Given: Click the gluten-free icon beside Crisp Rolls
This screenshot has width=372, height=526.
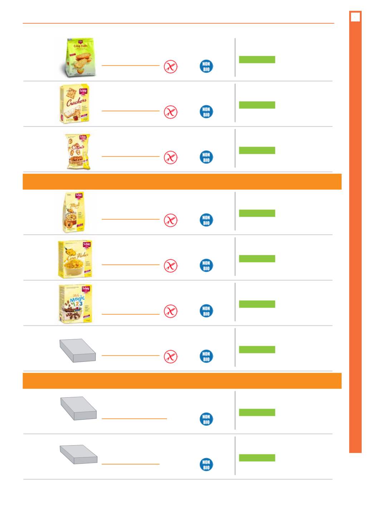Looking at the screenshot, I should [x=171, y=67].
